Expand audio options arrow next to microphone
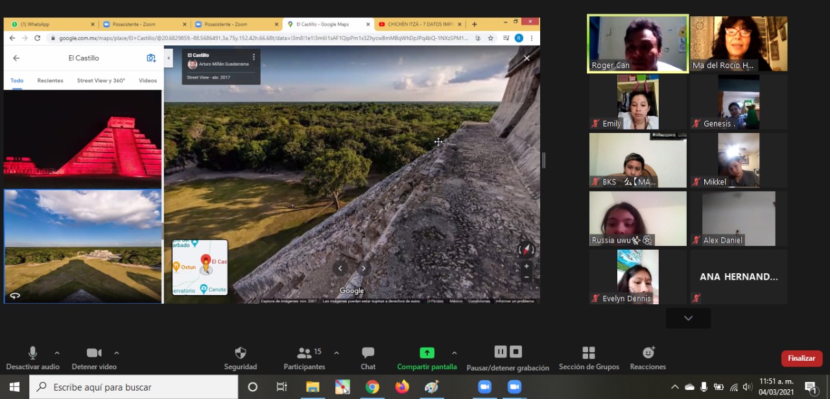Viewport: 830px width, 399px height. coord(57,353)
